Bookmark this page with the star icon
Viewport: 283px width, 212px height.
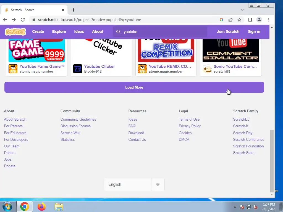(239, 20)
